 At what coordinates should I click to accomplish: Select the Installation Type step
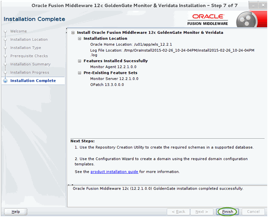(x=26, y=48)
